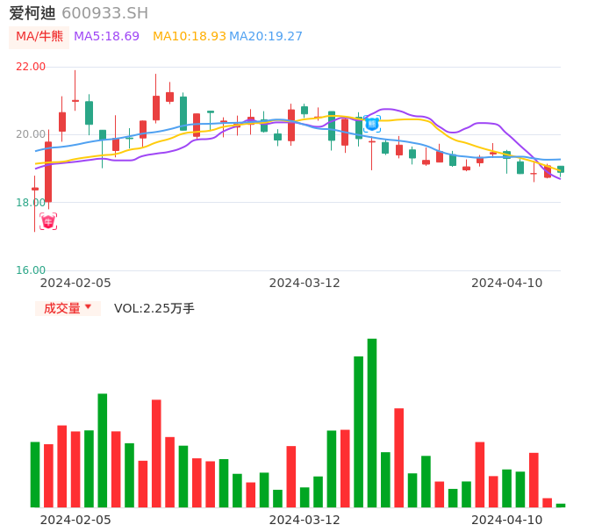602x532 pixels.
Task: Click the tallest green volume bar
Action: 372,421
